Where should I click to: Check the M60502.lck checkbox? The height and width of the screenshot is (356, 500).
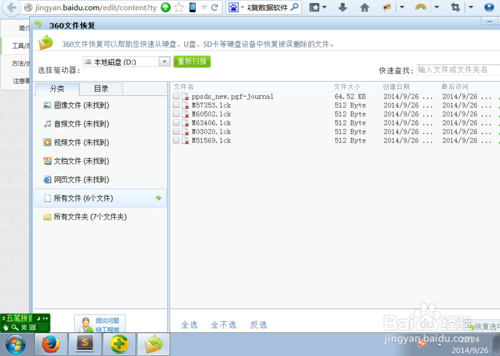(x=176, y=114)
